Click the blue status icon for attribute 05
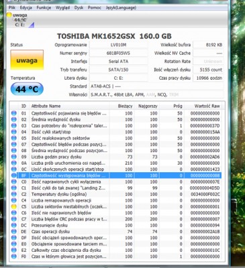This screenshot has height=268, width=245. tap(14, 138)
